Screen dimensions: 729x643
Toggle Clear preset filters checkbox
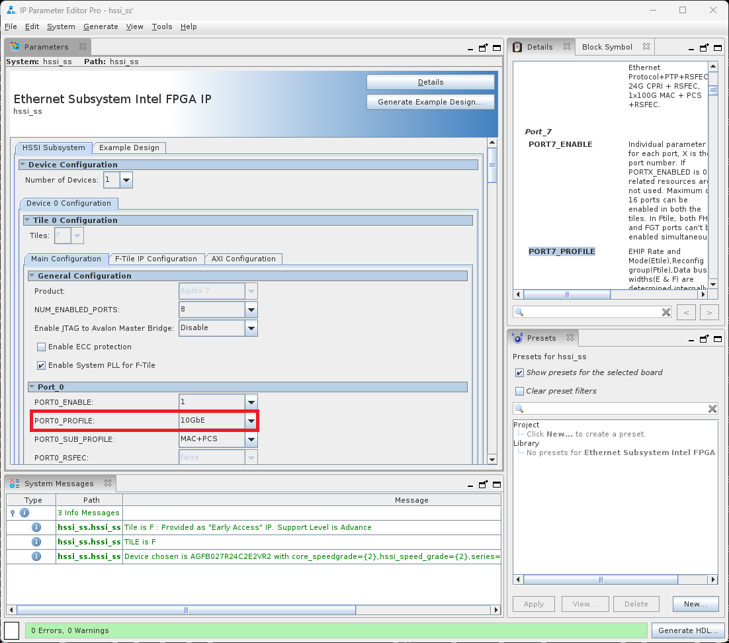[x=519, y=391]
